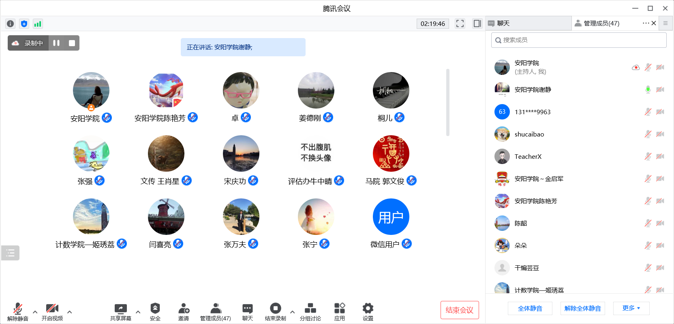Screen dimensions: 674x324
Task: Turn on camera with 开启视频
Action: (x=52, y=312)
